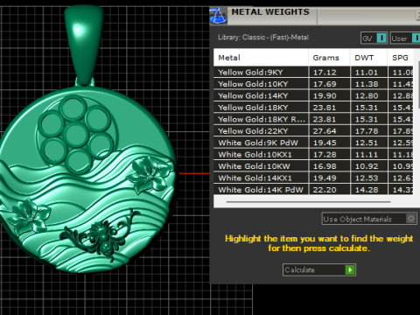420x315 pixels.
Task: Click the Metal Weights scale icon
Action: tap(218, 16)
